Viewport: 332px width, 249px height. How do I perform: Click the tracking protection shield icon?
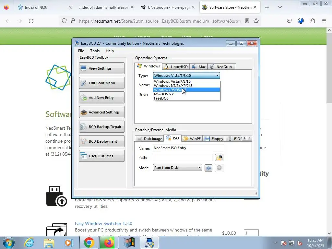(x=64, y=21)
